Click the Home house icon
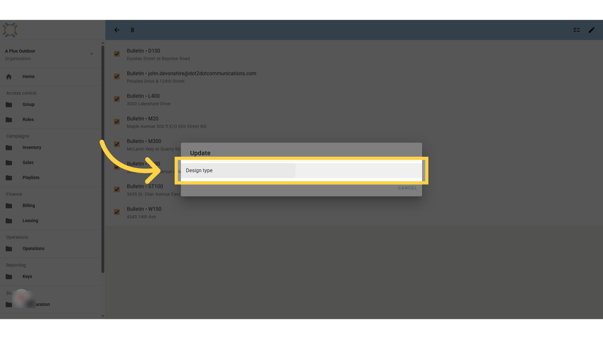 [9, 77]
